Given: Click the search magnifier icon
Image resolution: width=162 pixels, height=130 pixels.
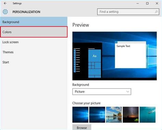Looking at the screenshot, I should coord(157,12).
